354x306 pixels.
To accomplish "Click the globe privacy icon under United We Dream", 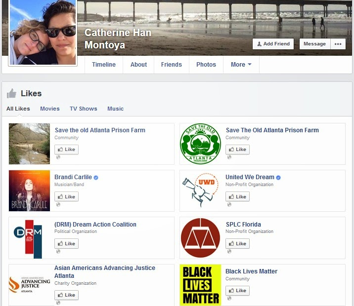I will tap(229, 204).
